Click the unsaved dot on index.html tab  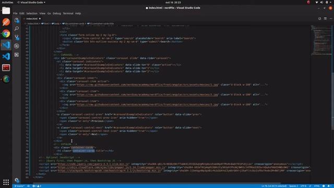pyautogui.click(x=40, y=19)
